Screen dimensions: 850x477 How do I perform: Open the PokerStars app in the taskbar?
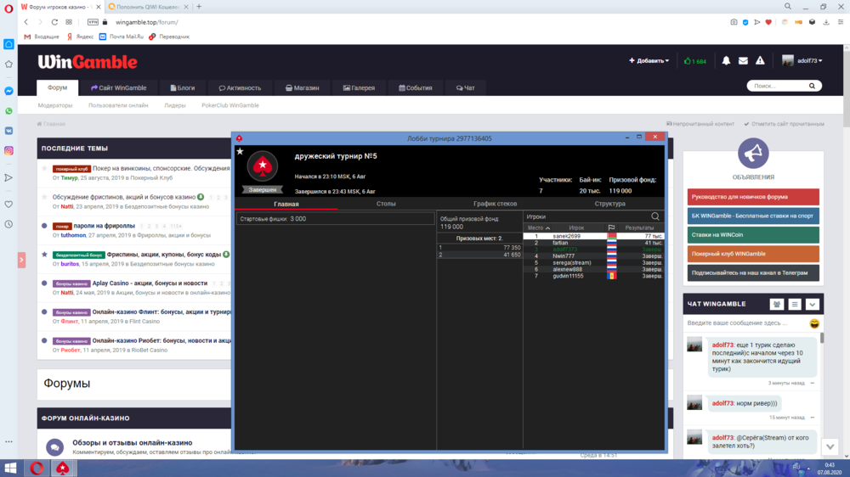pos(62,468)
